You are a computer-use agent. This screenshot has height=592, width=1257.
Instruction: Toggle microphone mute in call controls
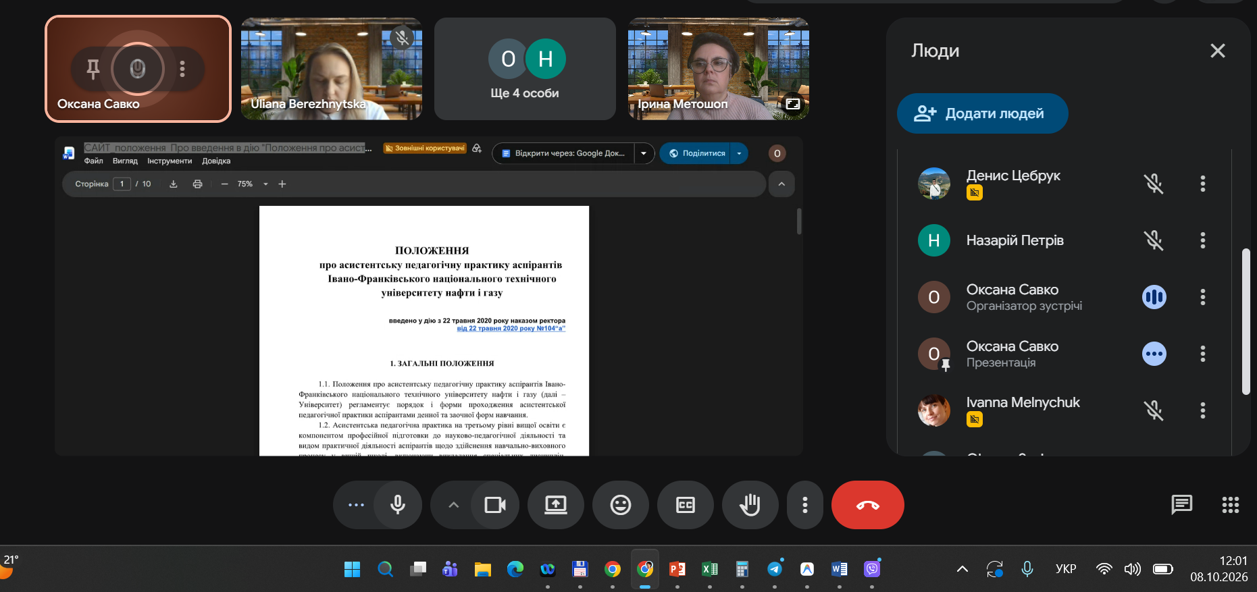click(x=398, y=505)
